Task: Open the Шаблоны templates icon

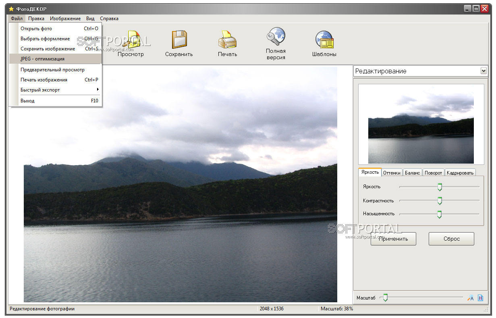Action: click(324, 40)
